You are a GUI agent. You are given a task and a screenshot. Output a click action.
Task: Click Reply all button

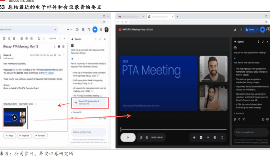[x=24, y=135]
